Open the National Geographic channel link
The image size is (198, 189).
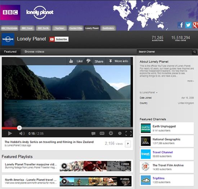[166, 139]
